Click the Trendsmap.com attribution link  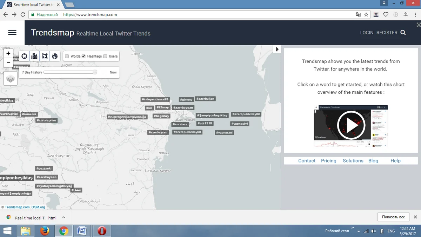18,207
